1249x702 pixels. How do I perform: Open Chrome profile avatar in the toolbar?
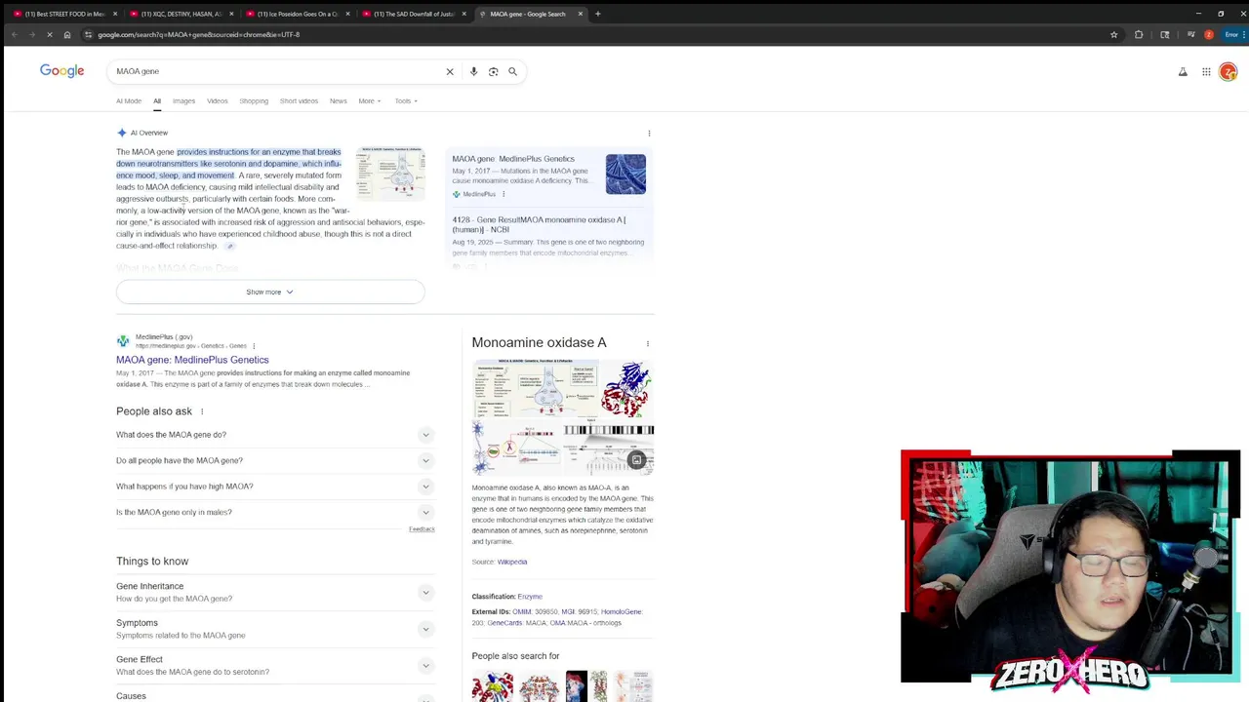(1209, 34)
